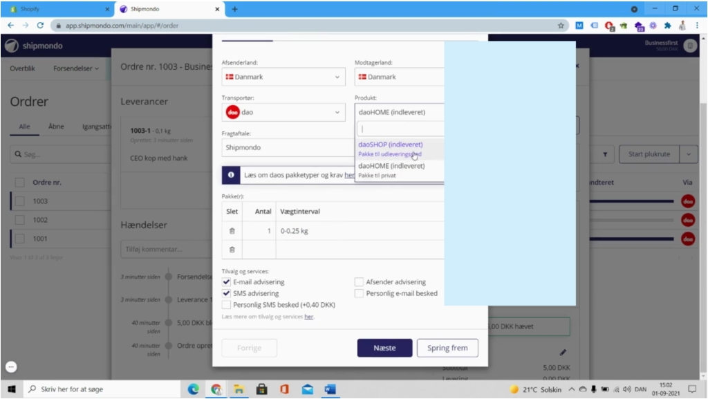The width and height of the screenshot is (708, 399).
Task: Open Office app from taskbar
Action: (284, 389)
